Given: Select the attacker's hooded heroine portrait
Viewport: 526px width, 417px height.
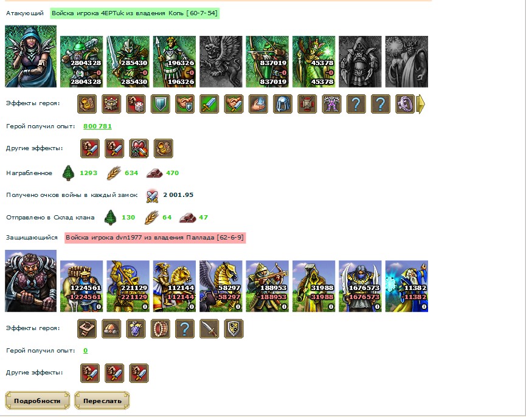Looking at the screenshot, I should [30, 57].
